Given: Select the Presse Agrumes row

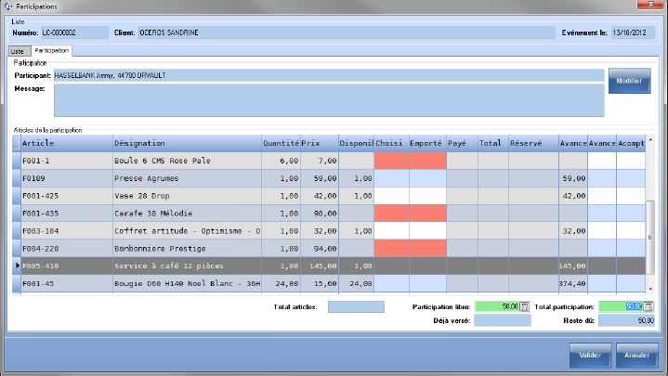Looking at the screenshot, I should [x=186, y=178].
